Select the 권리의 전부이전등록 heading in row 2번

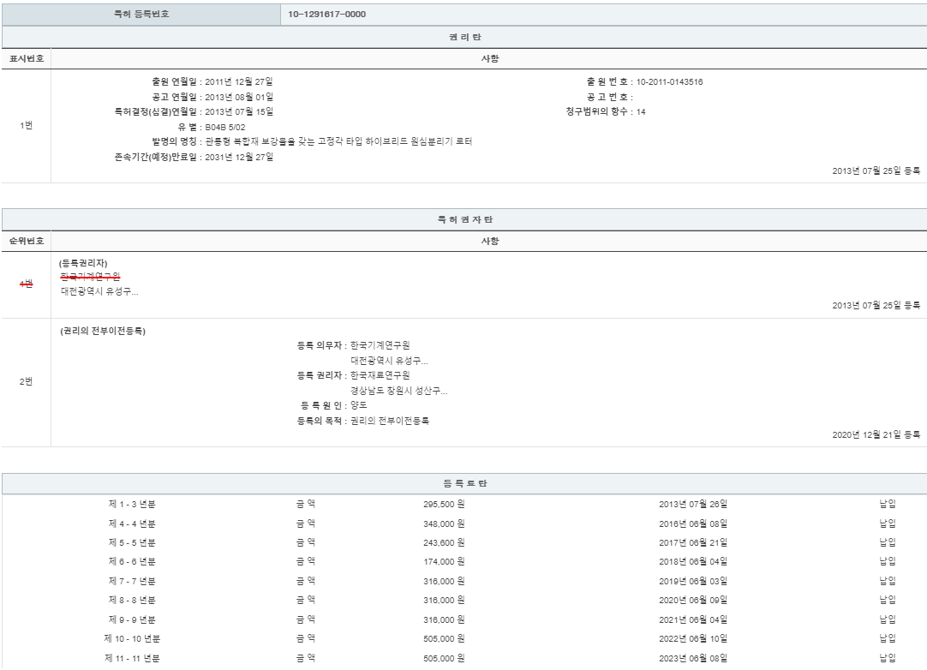103,332
